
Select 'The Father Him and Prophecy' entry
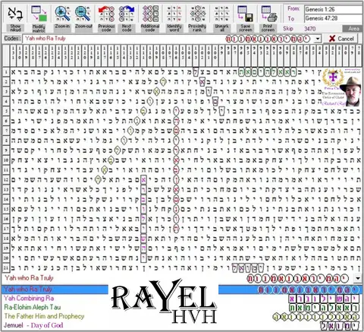point(44,316)
